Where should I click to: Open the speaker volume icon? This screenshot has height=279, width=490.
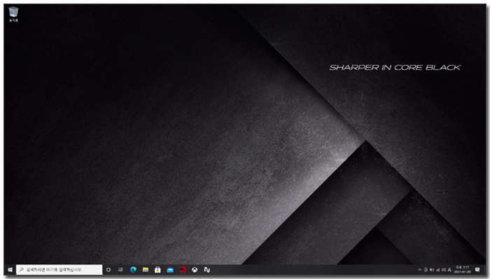pyautogui.click(x=444, y=270)
